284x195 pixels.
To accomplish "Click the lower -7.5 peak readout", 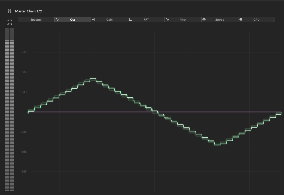I will 9,24.
